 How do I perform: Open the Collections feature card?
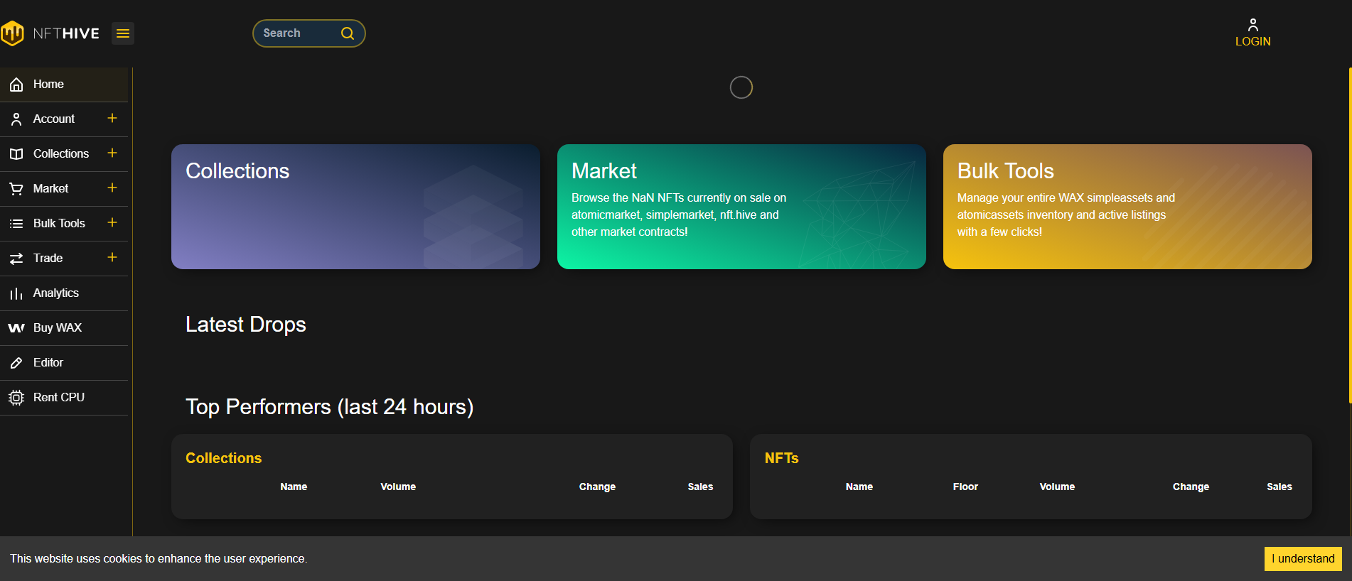pyautogui.click(x=355, y=207)
